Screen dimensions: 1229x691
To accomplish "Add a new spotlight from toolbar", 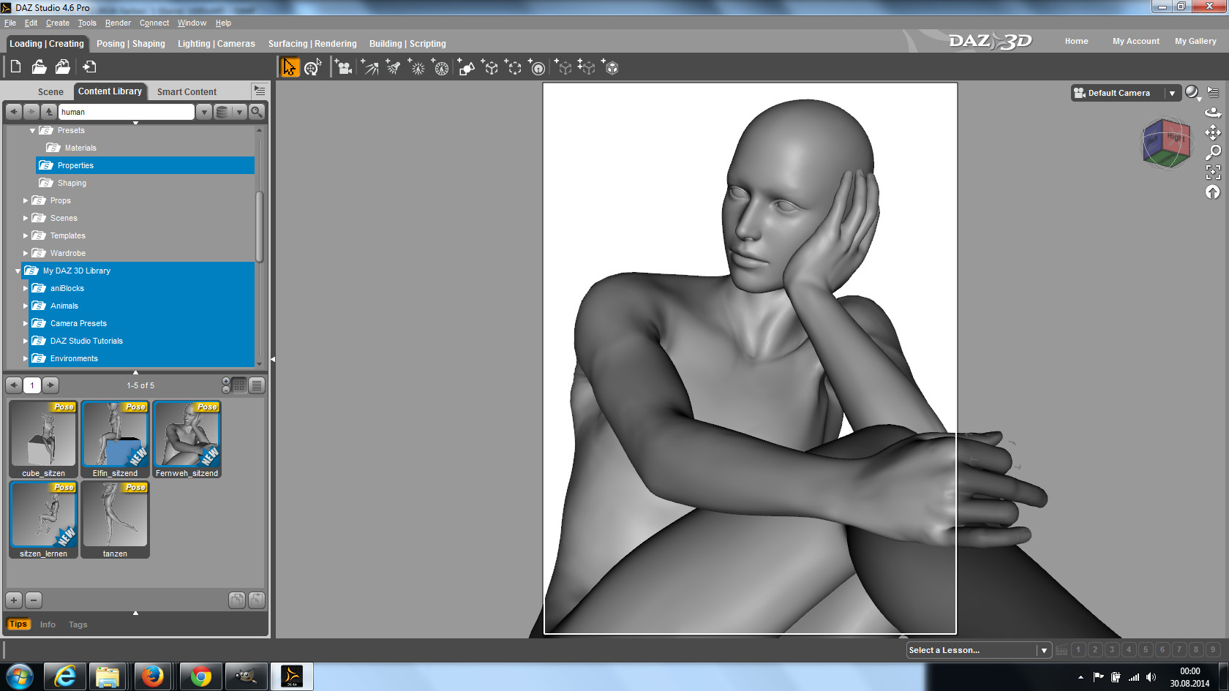I will [x=394, y=68].
